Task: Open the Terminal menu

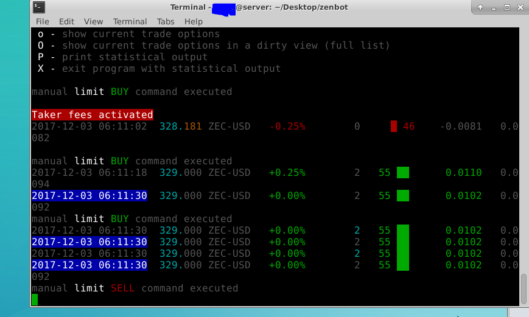Action: [130, 21]
